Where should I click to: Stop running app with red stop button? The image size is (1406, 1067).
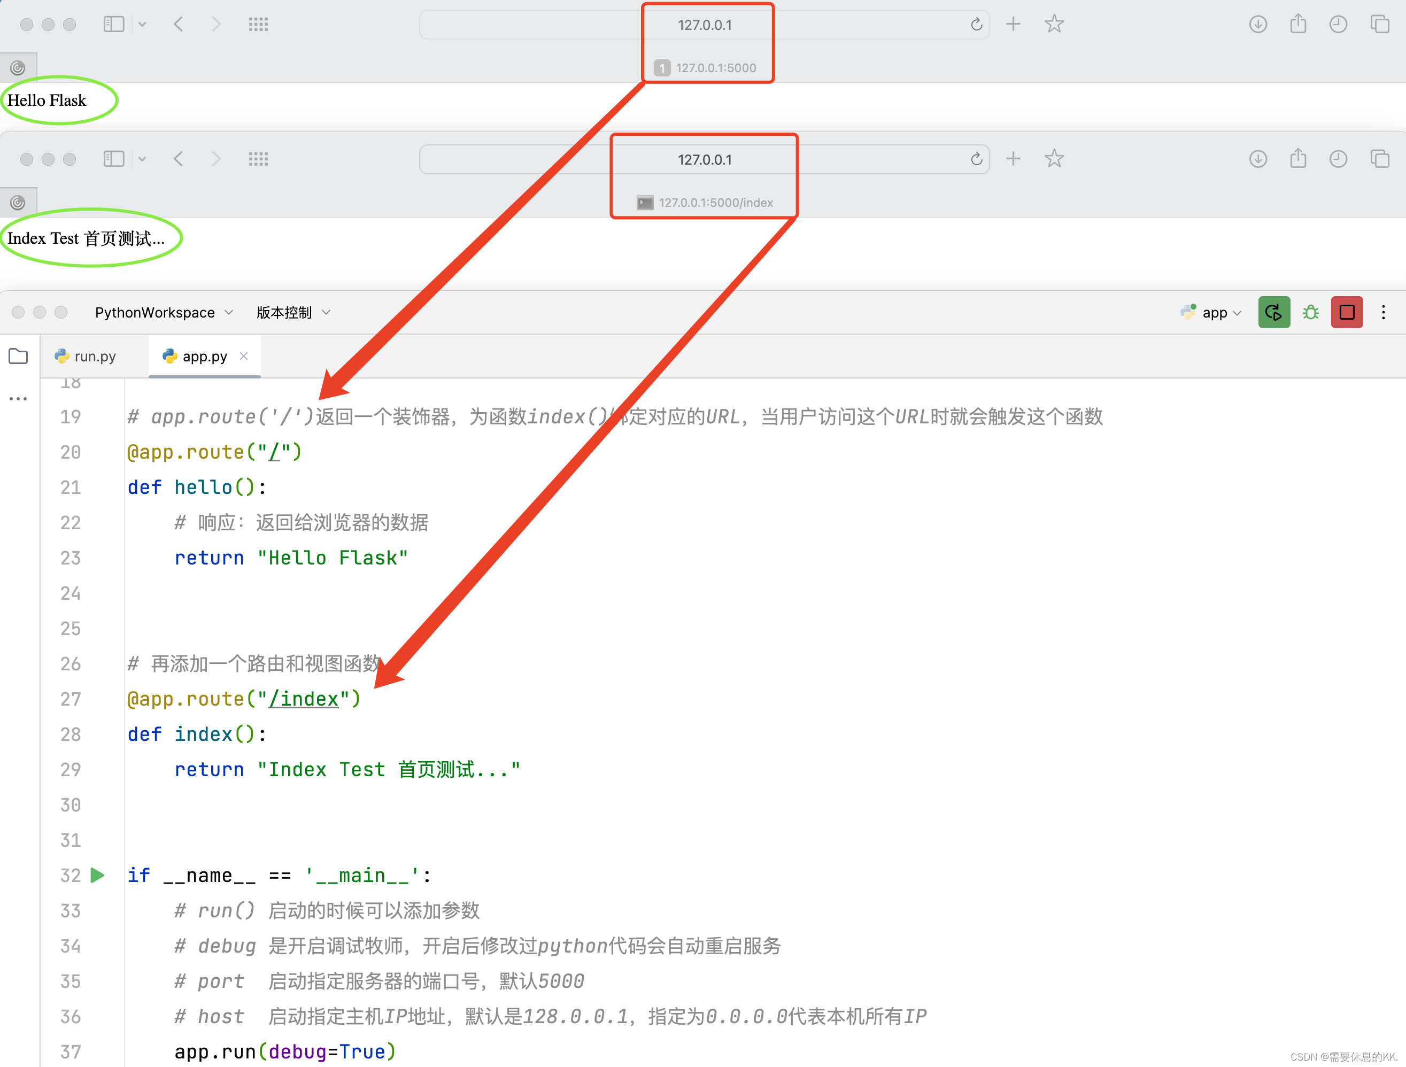pyautogui.click(x=1346, y=312)
